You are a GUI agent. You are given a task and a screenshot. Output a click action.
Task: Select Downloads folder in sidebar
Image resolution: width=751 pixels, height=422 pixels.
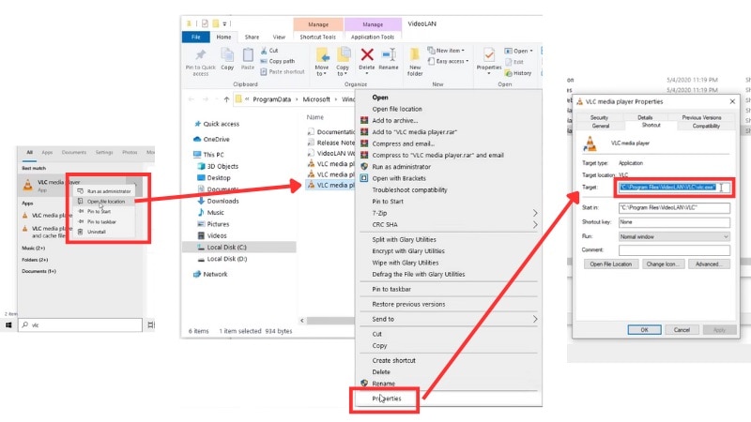click(218, 201)
